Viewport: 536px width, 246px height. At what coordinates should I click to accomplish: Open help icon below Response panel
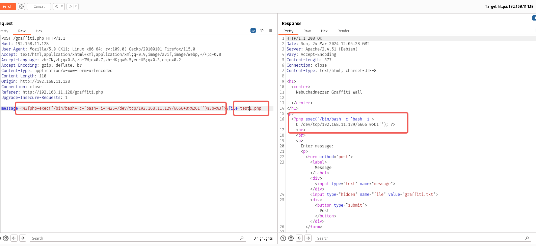[x=283, y=238]
